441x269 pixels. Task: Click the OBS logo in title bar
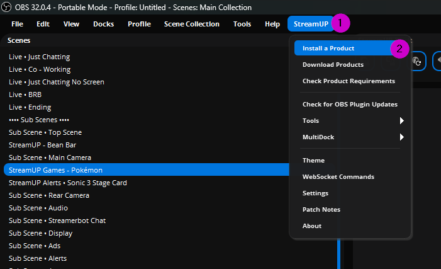(x=7, y=8)
